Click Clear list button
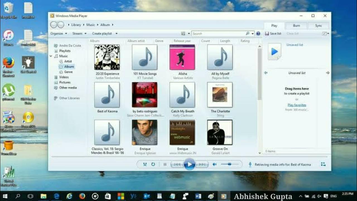 [x=293, y=33]
